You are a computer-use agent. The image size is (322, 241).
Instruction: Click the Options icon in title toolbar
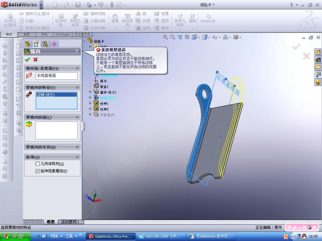point(119,4)
